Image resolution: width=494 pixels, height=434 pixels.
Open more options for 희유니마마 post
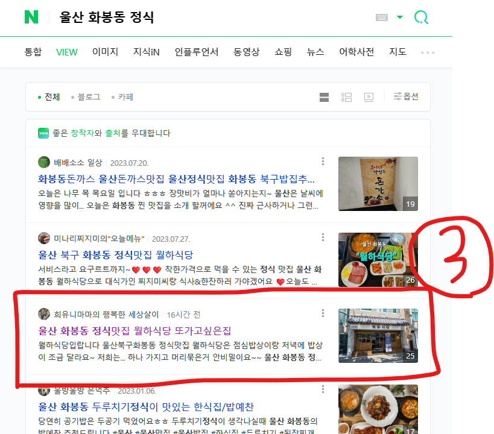coord(323,313)
